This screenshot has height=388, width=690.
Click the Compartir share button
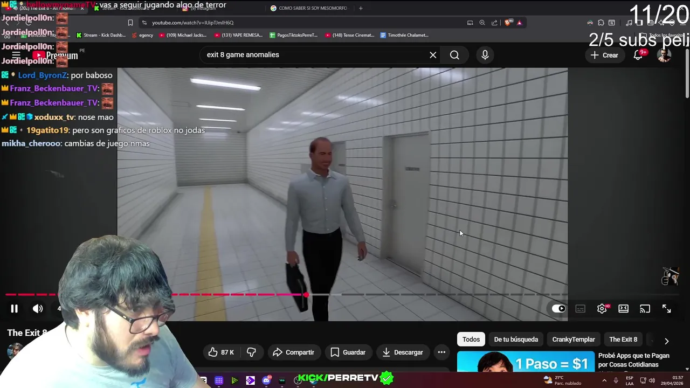click(294, 352)
